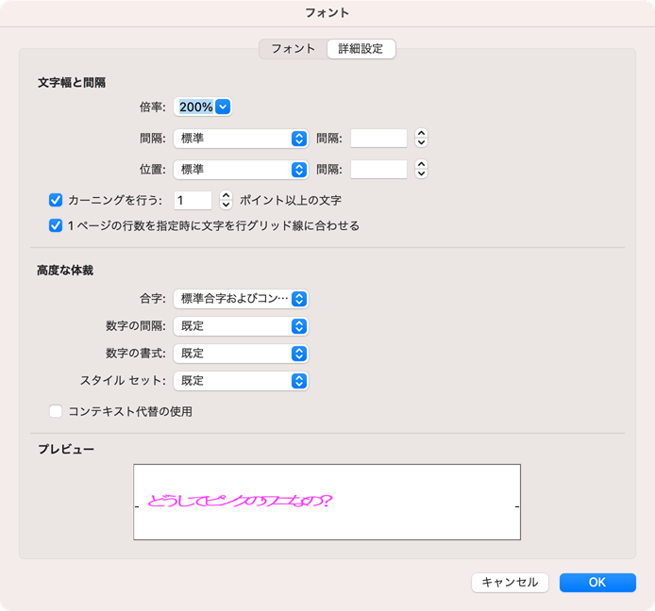655x611 pixels.
Task: Click the キャンセル button
Action: (510, 583)
